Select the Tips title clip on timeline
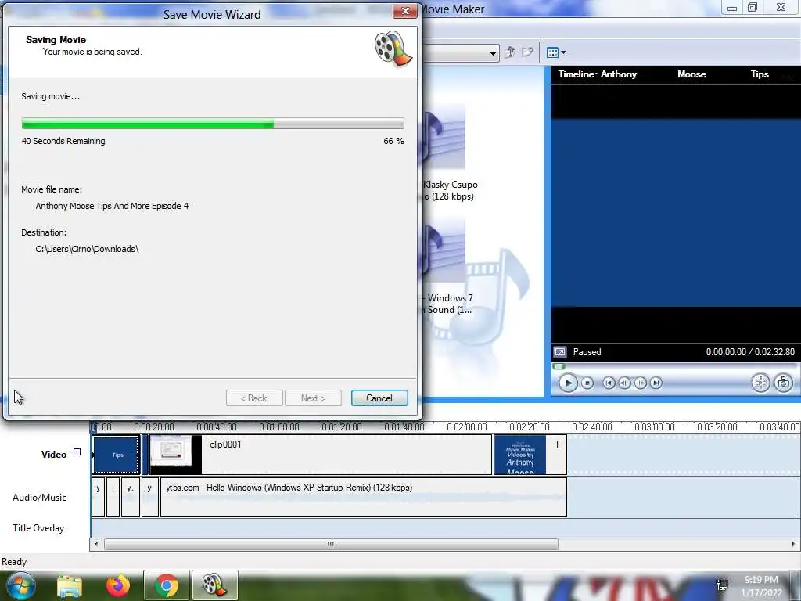Viewport: 801px width, 601px height. point(117,455)
